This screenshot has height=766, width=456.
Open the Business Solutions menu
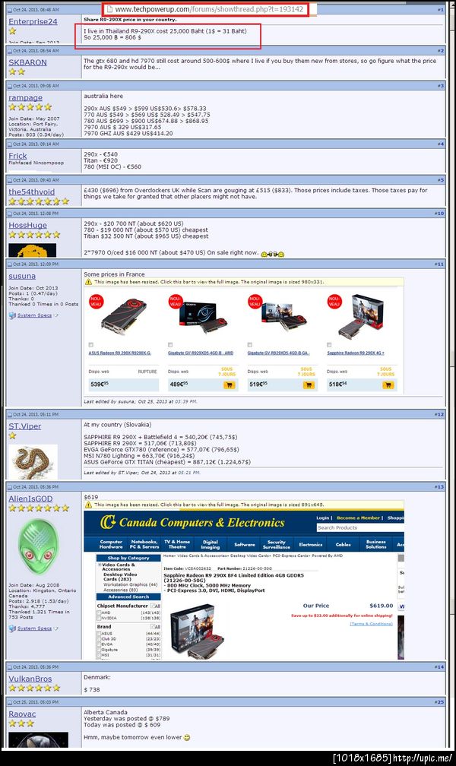(376, 544)
